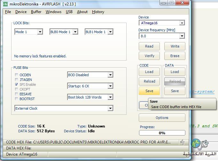
Task: Open the BOD Disabled dropdown
Action: [x=110, y=75]
